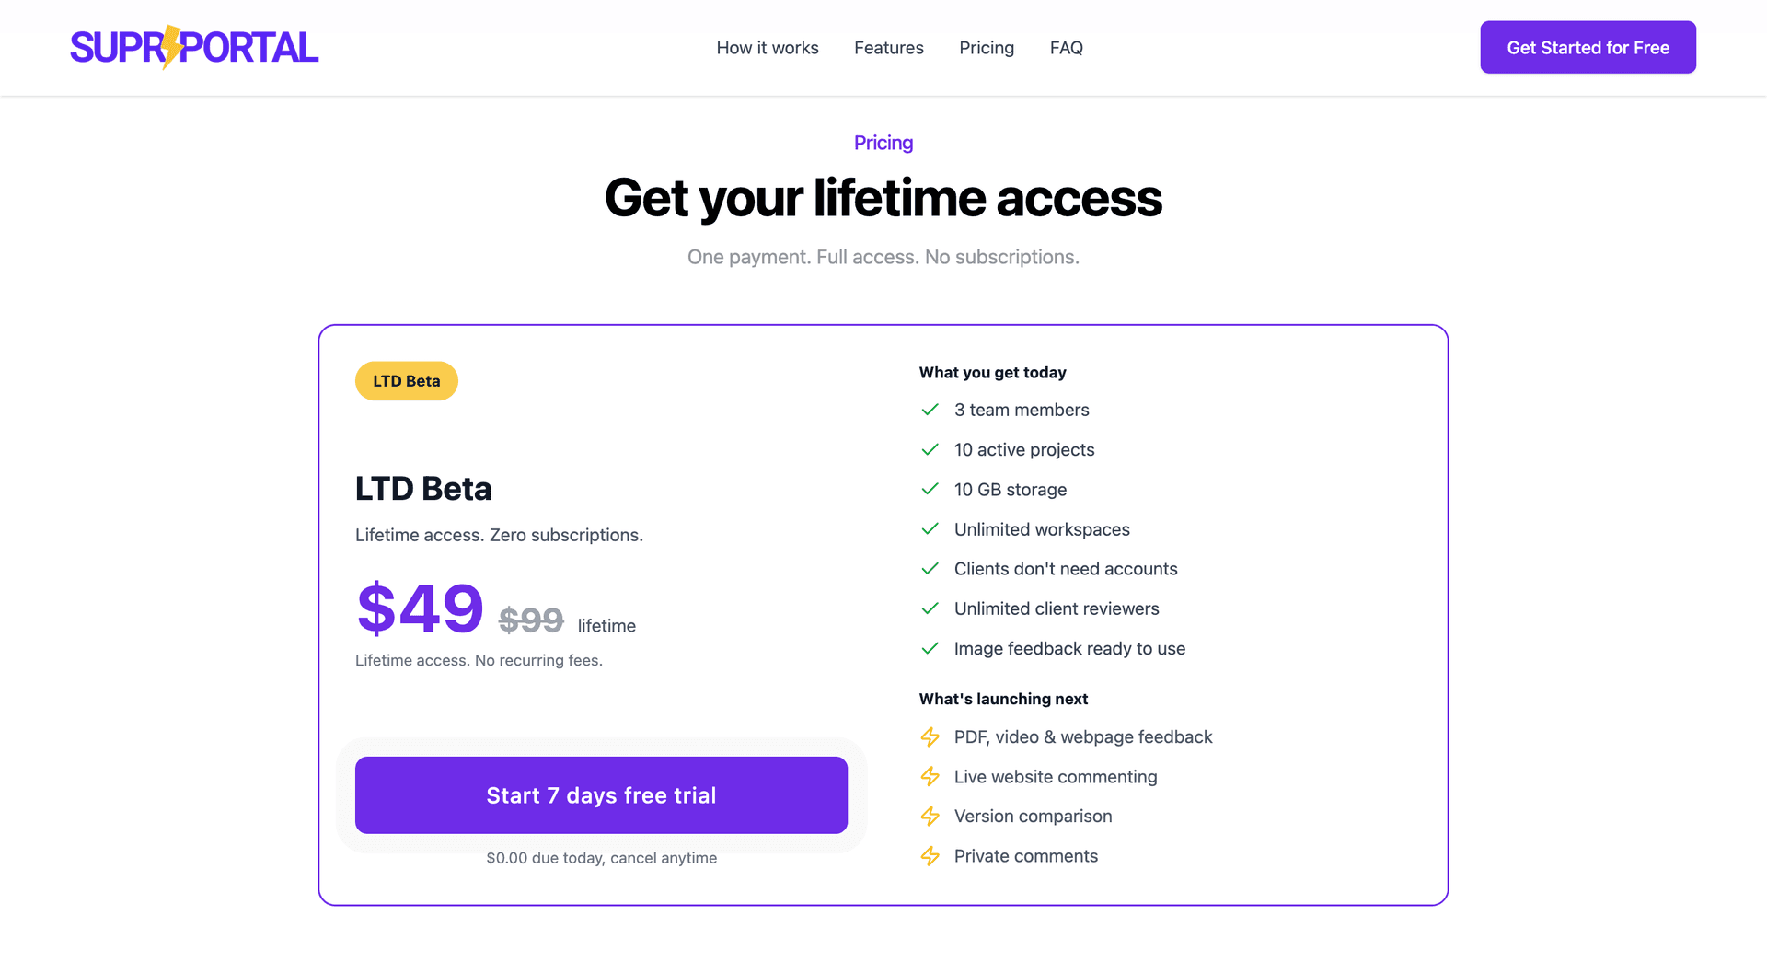
Task: Switch to the Features navigation item
Action: [x=888, y=47]
